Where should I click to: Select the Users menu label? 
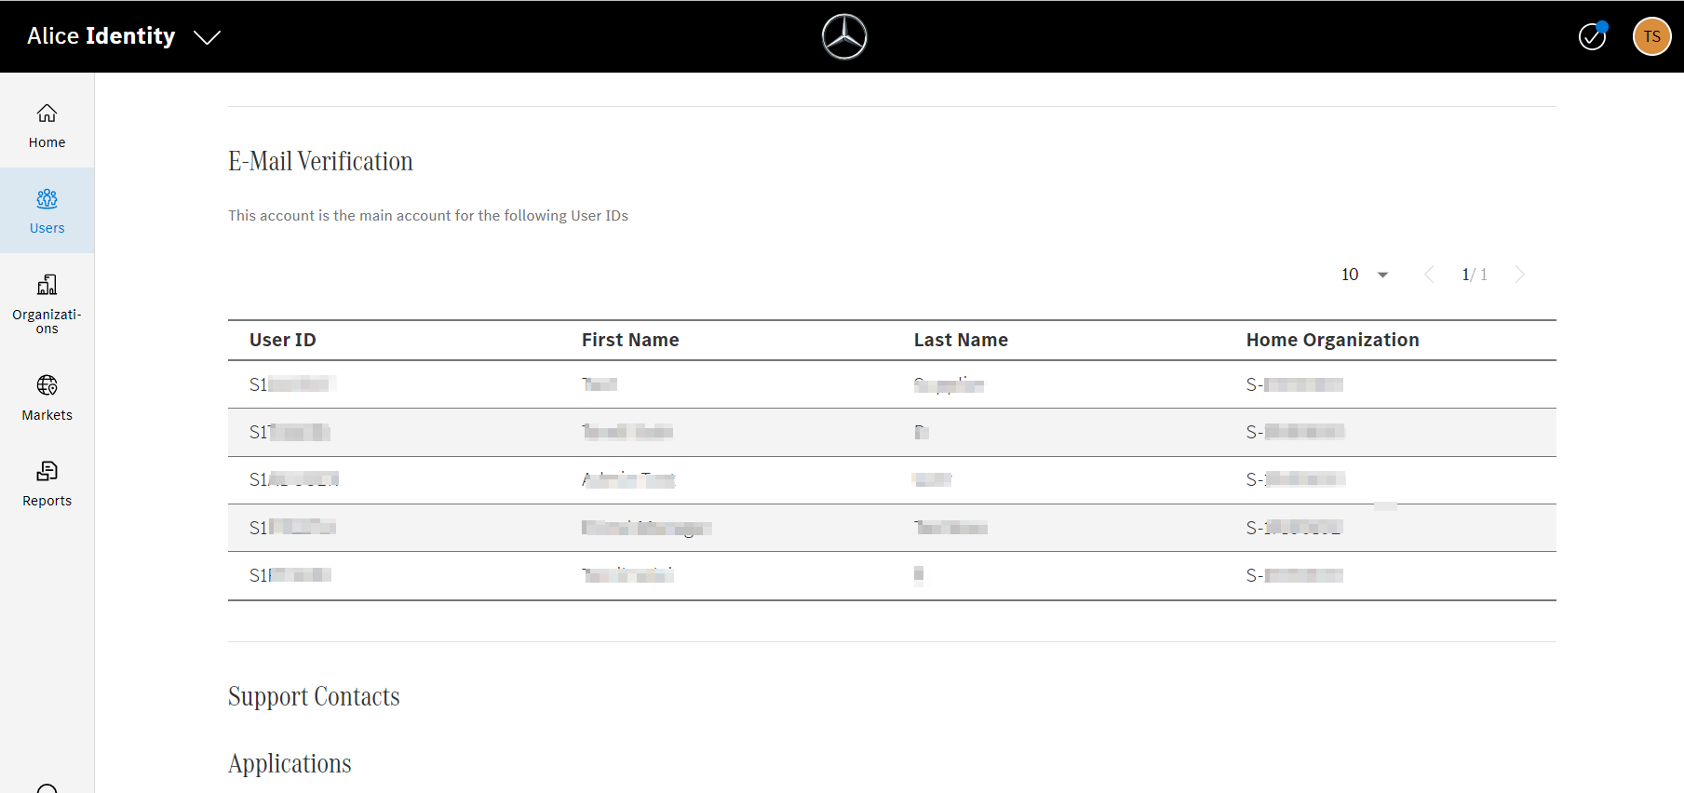(x=47, y=228)
